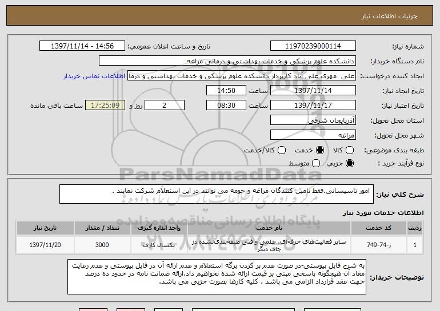This screenshot has height=311, width=440.
Task: Click the public announcement date field 14:56
Action: point(82,46)
